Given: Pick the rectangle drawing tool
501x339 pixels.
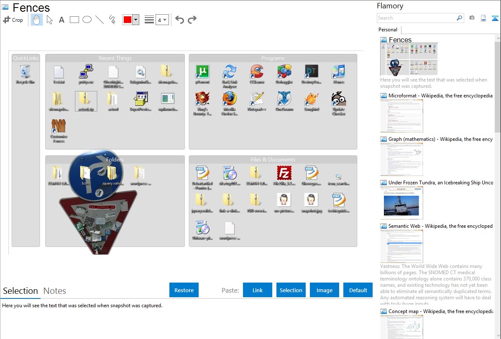Looking at the screenshot, I should pyautogui.click(x=74, y=20).
